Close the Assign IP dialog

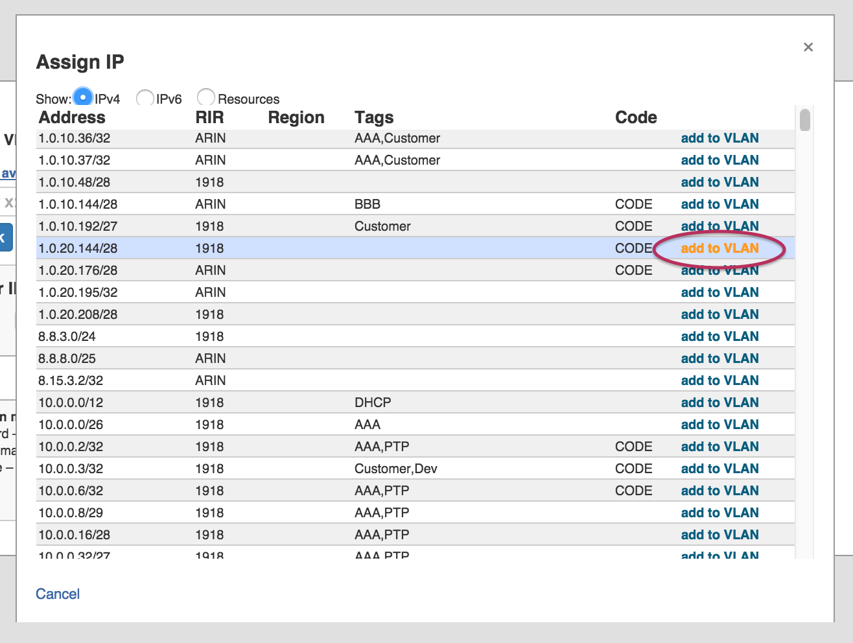(808, 47)
